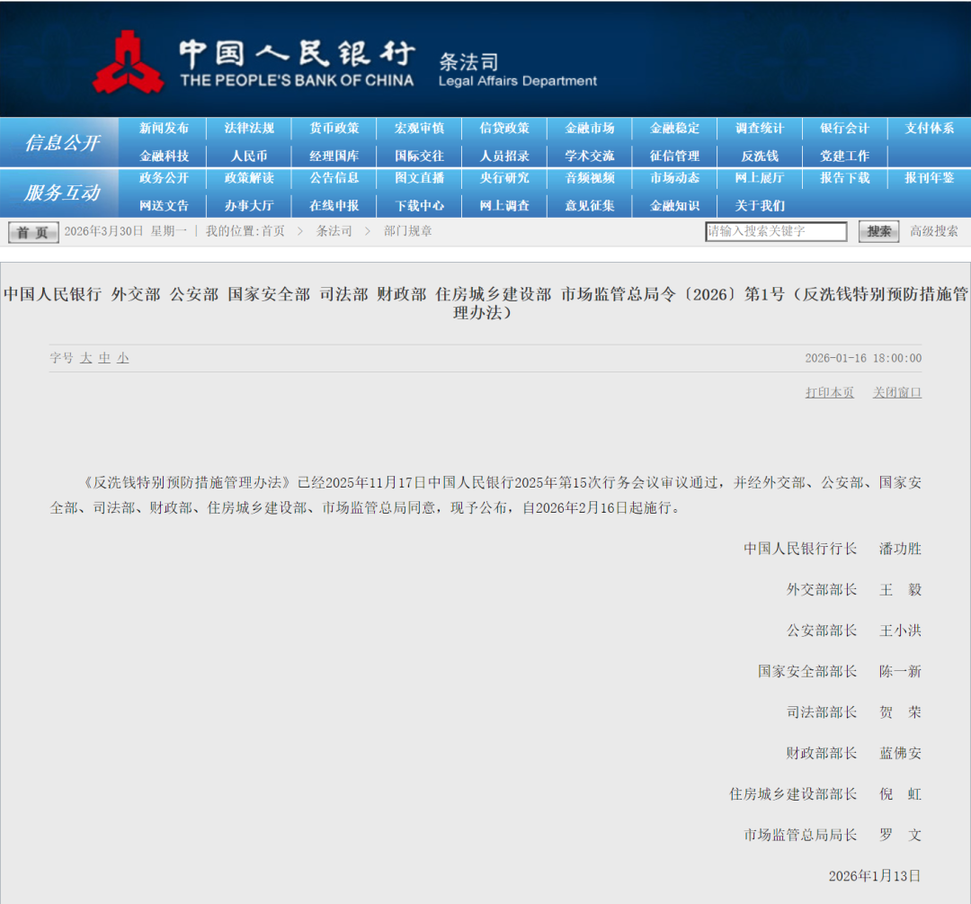
Task: Click the 条法司 Legal Affairs Department heading
Action: (x=518, y=70)
